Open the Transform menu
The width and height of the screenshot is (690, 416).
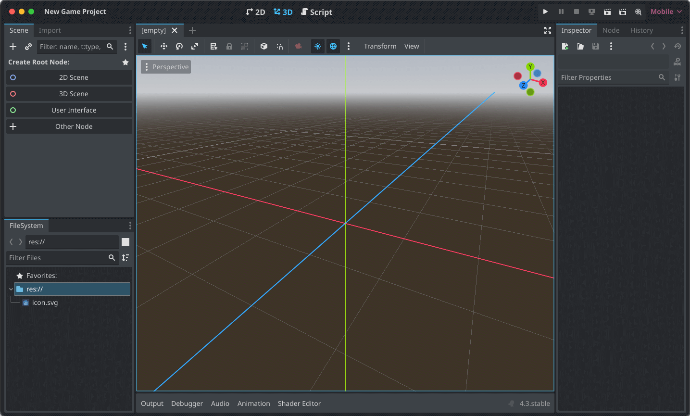point(380,46)
